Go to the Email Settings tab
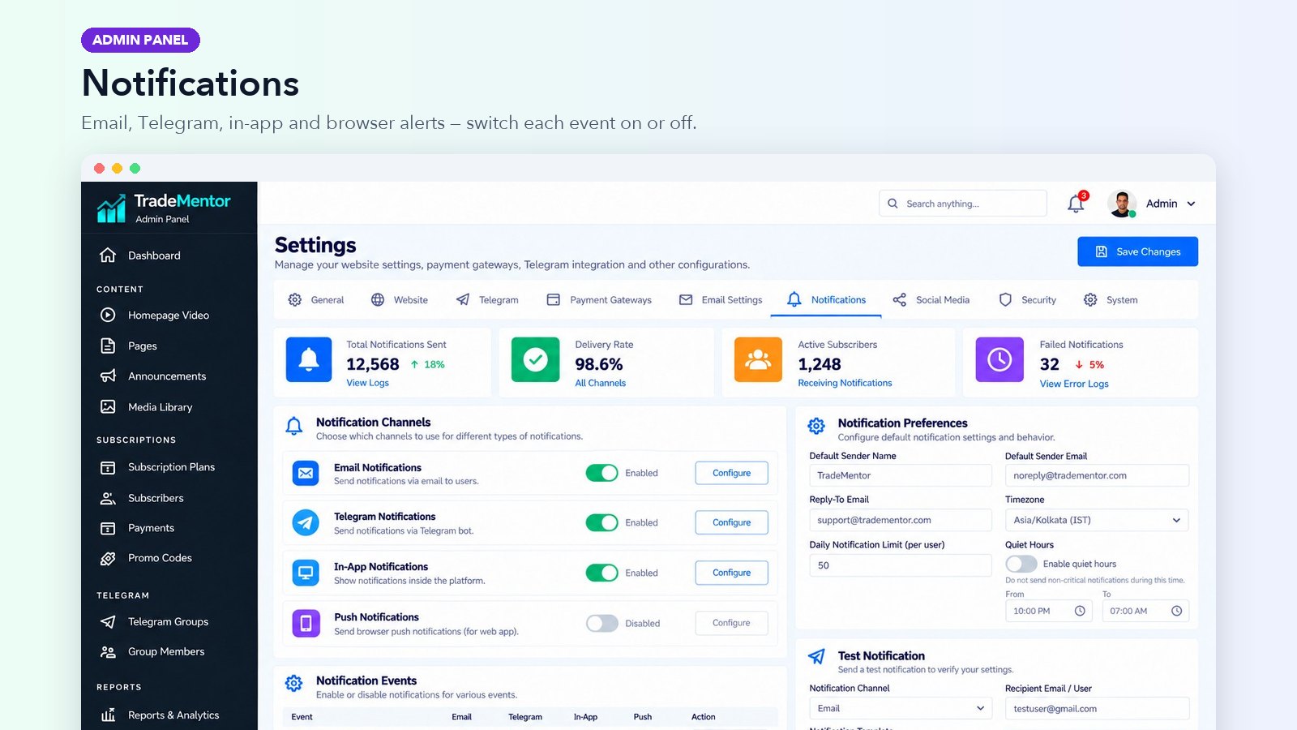Viewport: 1297px width, 730px height. tap(721, 300)
